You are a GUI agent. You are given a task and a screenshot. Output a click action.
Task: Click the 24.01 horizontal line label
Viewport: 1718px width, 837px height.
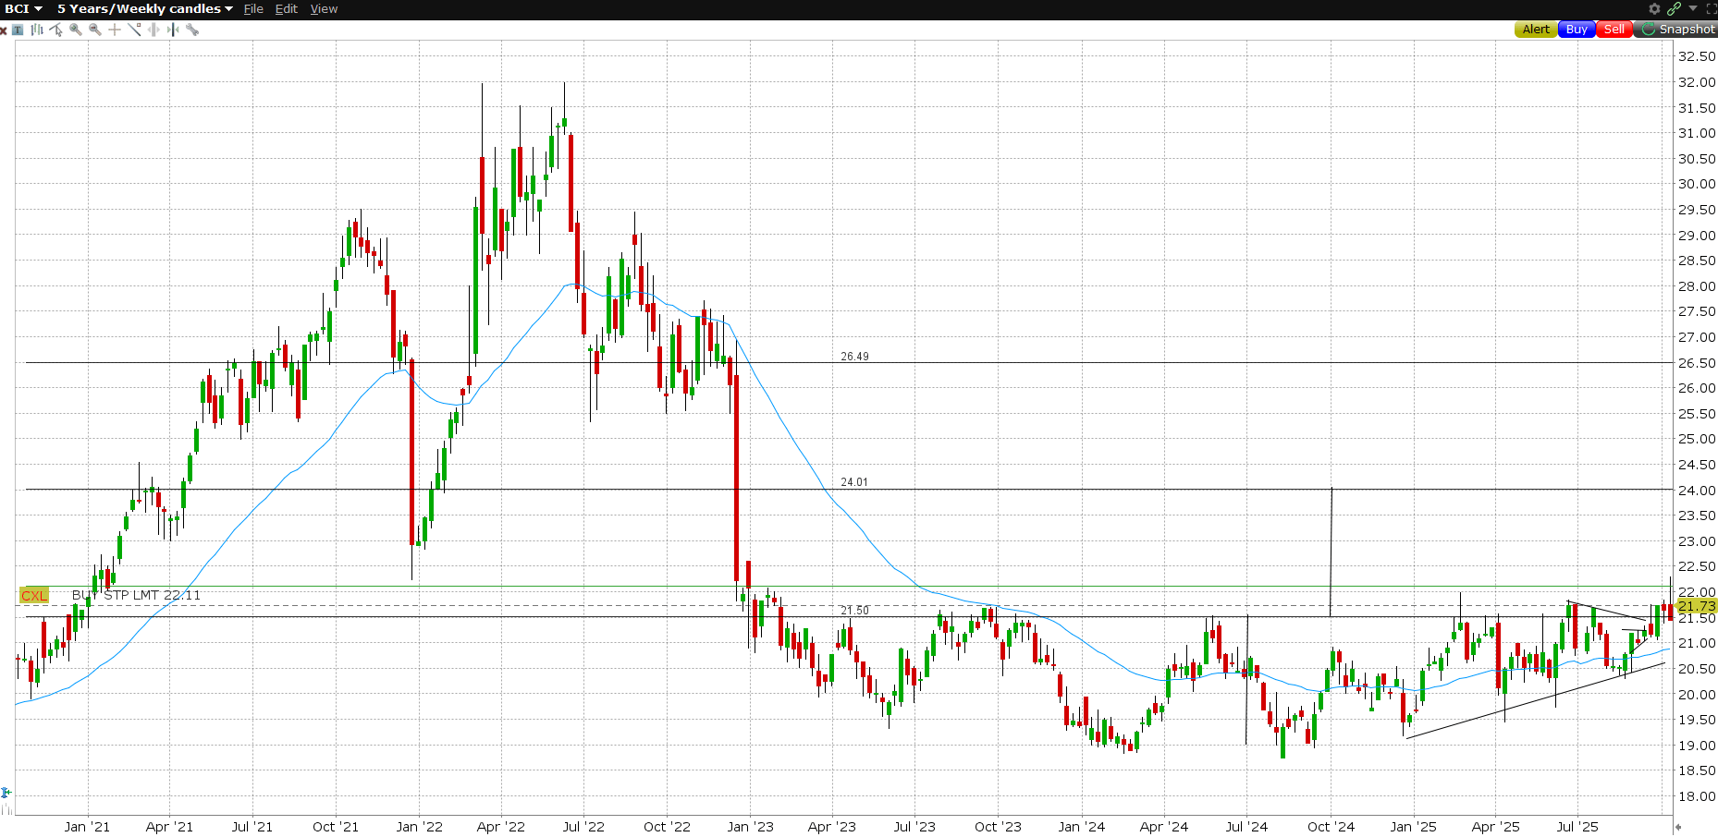pyautogui.click(x=854, y=482)
